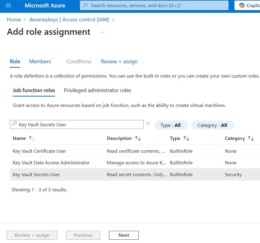Open devaneykeys Access control (IAM) breadcrumb

pos(69,20)
